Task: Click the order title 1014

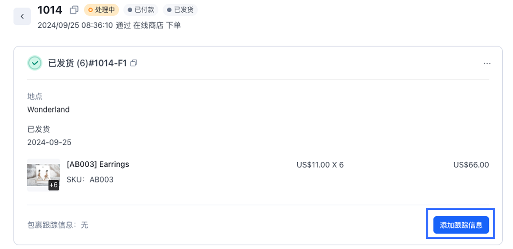Action: click(50, 10)
